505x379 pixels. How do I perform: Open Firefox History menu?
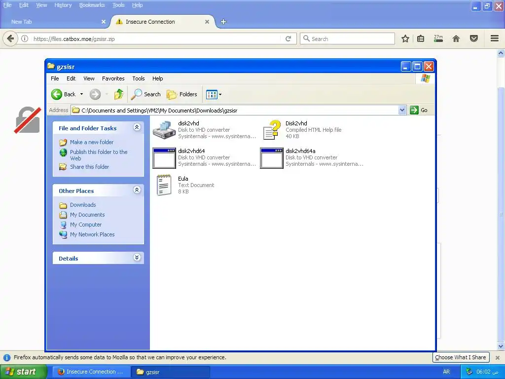pyautogui.click(x=63, y=5)
